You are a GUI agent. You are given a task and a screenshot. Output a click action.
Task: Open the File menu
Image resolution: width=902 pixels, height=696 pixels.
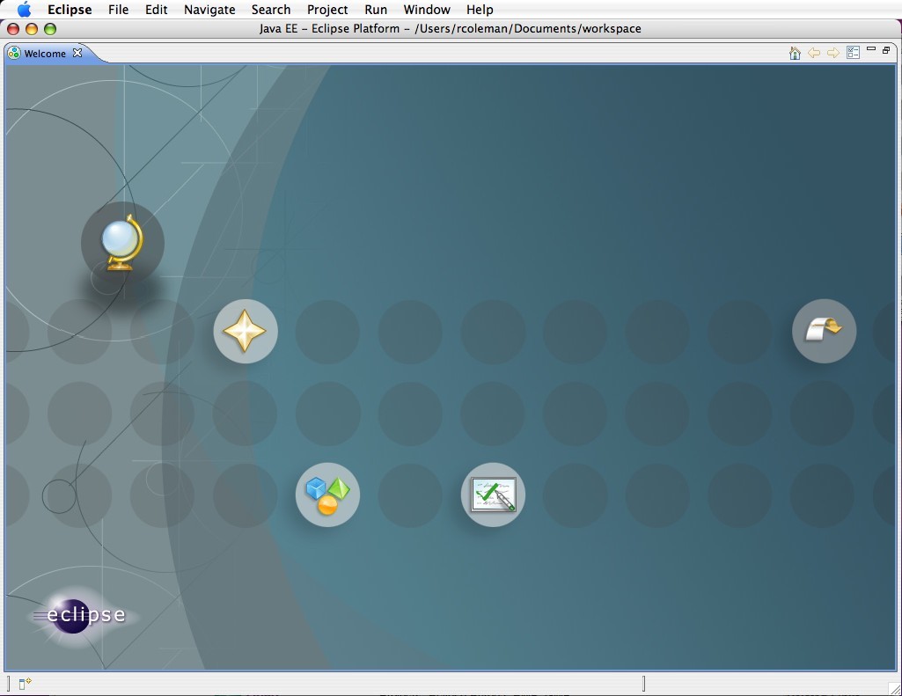click(118, 10)
